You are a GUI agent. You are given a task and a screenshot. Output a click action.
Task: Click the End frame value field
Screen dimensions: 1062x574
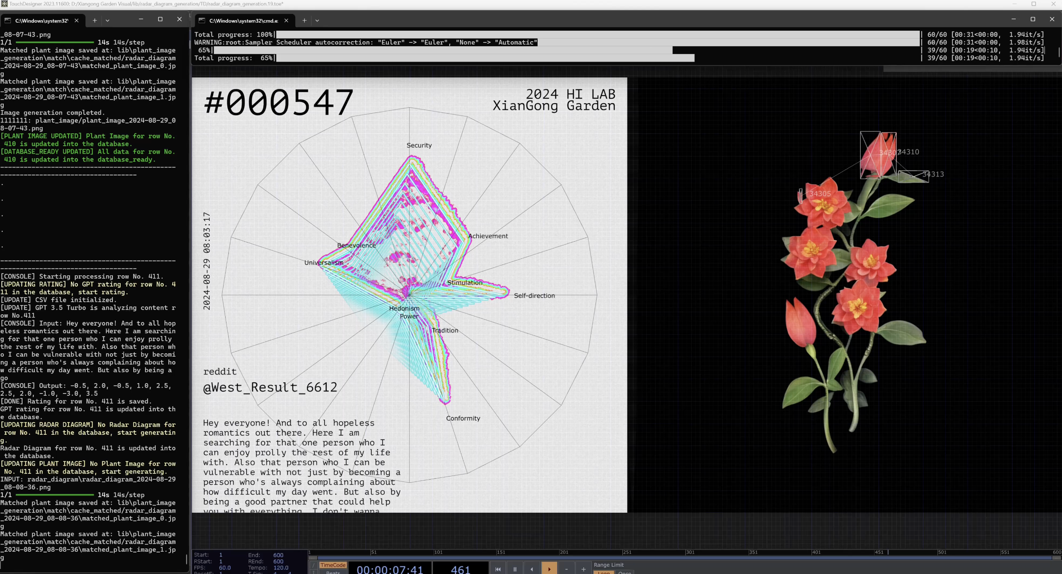[x=278, y=555]
